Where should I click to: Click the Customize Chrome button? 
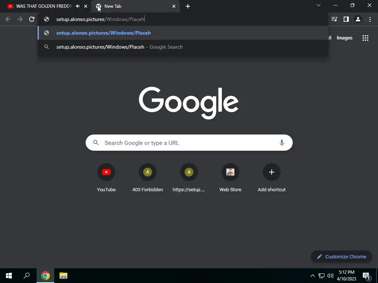tap(341, 256)
